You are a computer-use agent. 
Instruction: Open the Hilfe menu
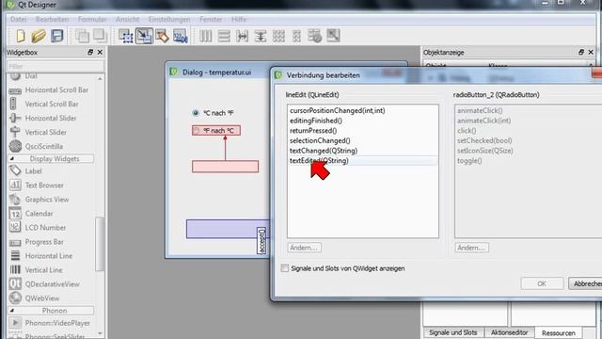pos(239,19)
